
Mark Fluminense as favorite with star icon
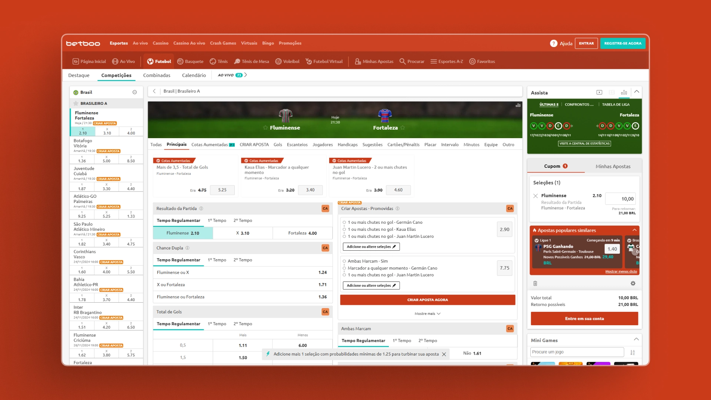pyautogui.click(x=265, y=128)
